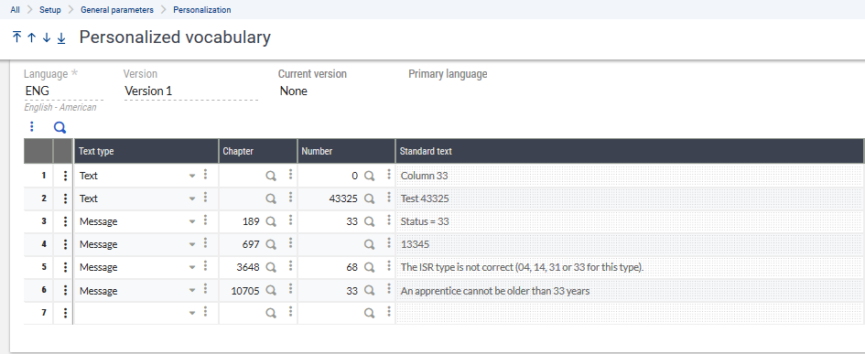Open Text type cell actions in row 1

coord(205,175)
